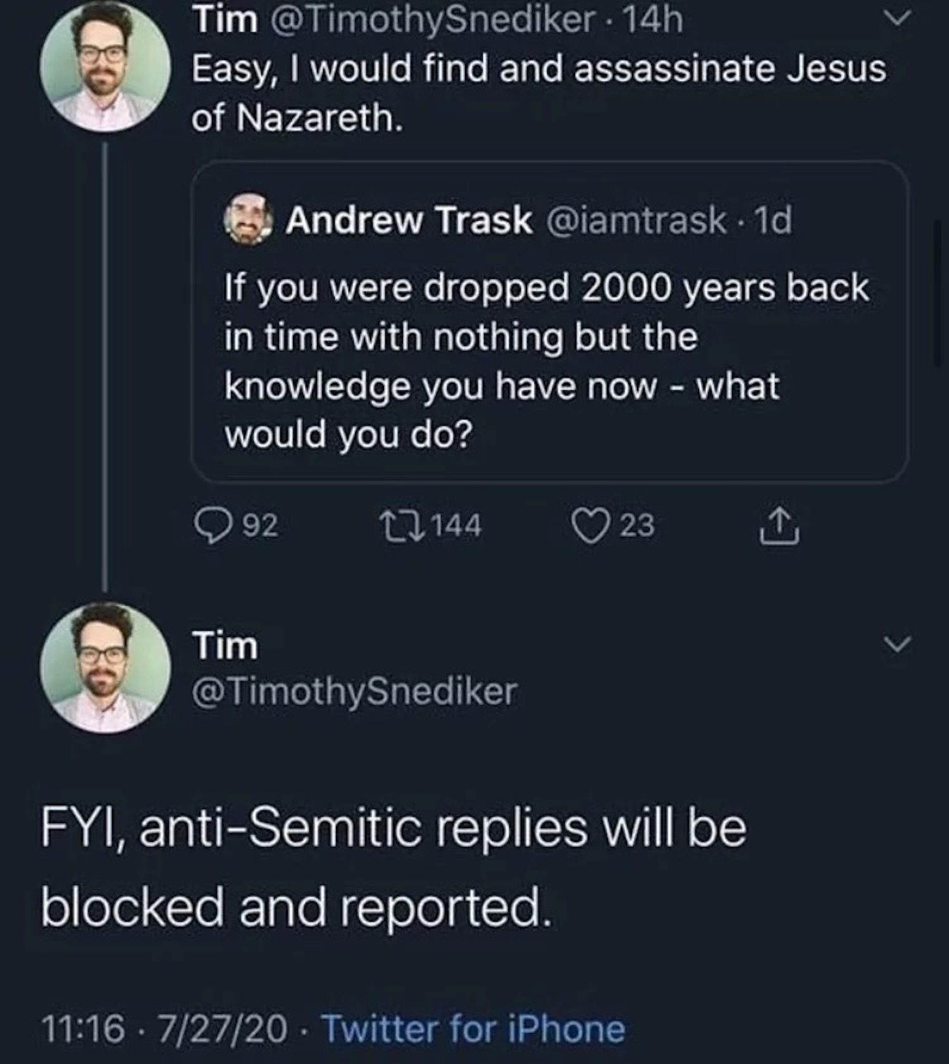This screenshot has height=1064, width=949.
Task: Open Tim's avatar on lower tweet
Action: pos(105,667)
